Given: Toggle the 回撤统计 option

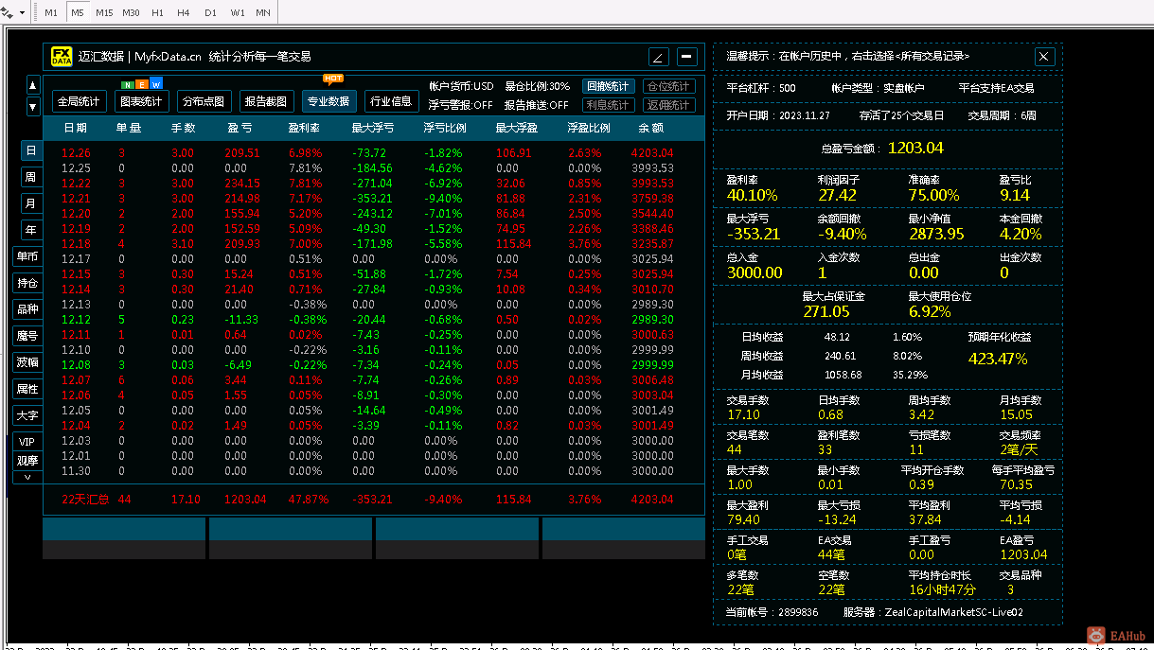Looking at the screenshot, I should [x=608, y=86].
